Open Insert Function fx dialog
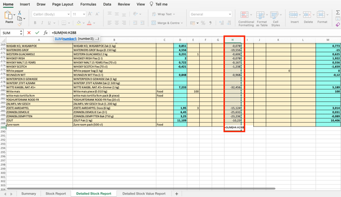Viewport: 341px width, 197px height. coord(46,33)
